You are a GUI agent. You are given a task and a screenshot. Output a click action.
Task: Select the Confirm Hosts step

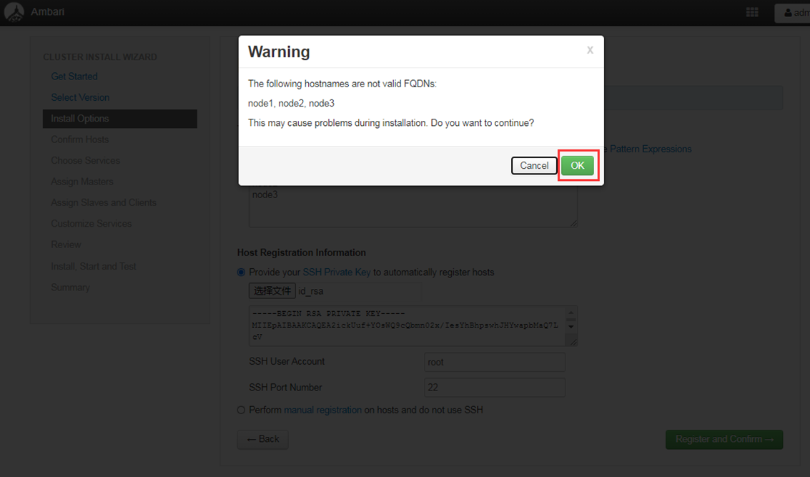click(79, 139)
